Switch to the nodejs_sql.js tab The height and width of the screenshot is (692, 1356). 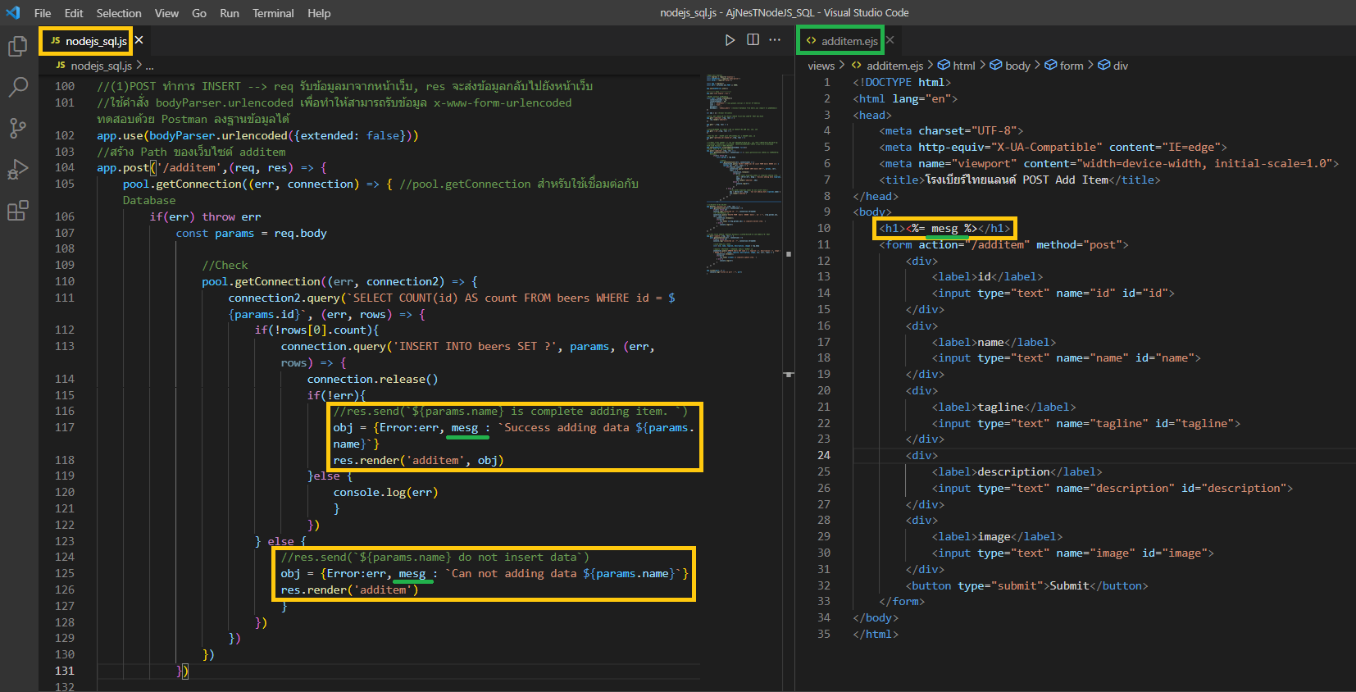(x=95, y=41)
